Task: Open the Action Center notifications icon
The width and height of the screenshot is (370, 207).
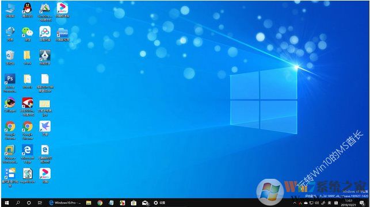Action: (x=362, y=203)
